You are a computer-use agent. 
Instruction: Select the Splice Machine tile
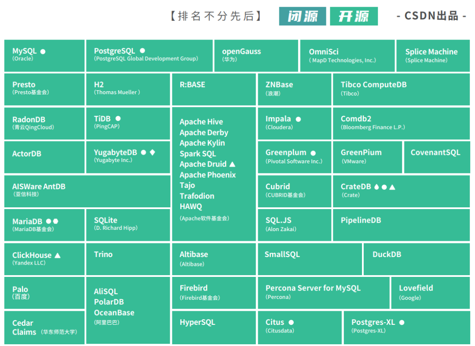[433, 55]
